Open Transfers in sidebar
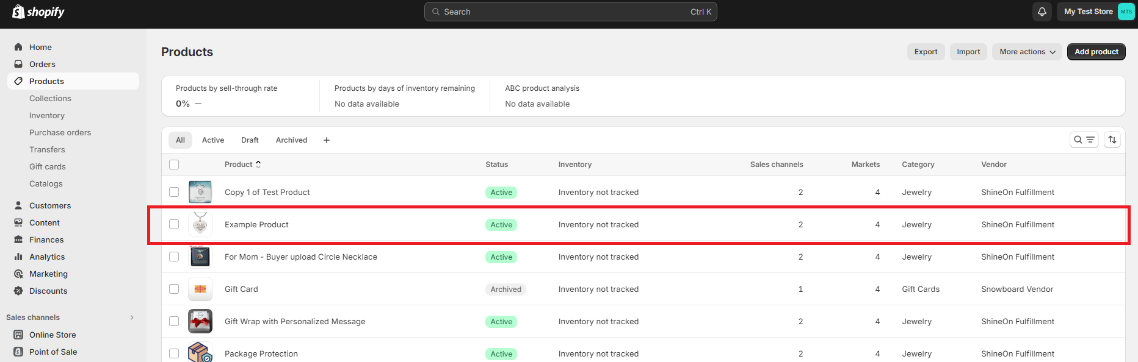The image size is (1138, 362). coord(47,149)
